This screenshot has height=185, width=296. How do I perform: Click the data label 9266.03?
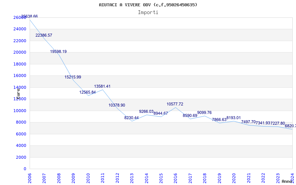(x=146, y=112)
